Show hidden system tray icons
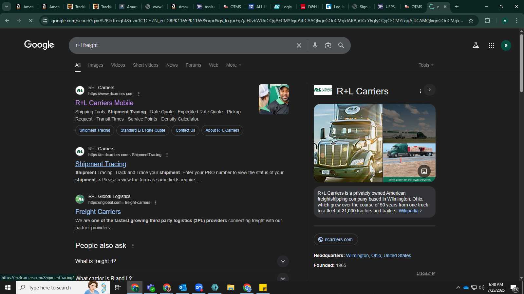 click(x=458, y=287)
